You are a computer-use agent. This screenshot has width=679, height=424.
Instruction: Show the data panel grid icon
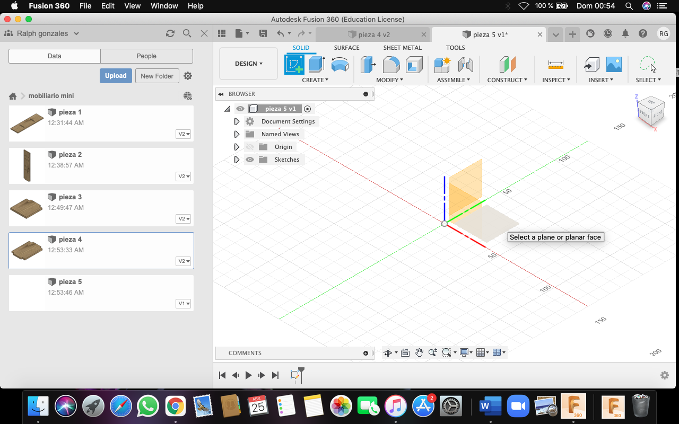tap(222, 33)
